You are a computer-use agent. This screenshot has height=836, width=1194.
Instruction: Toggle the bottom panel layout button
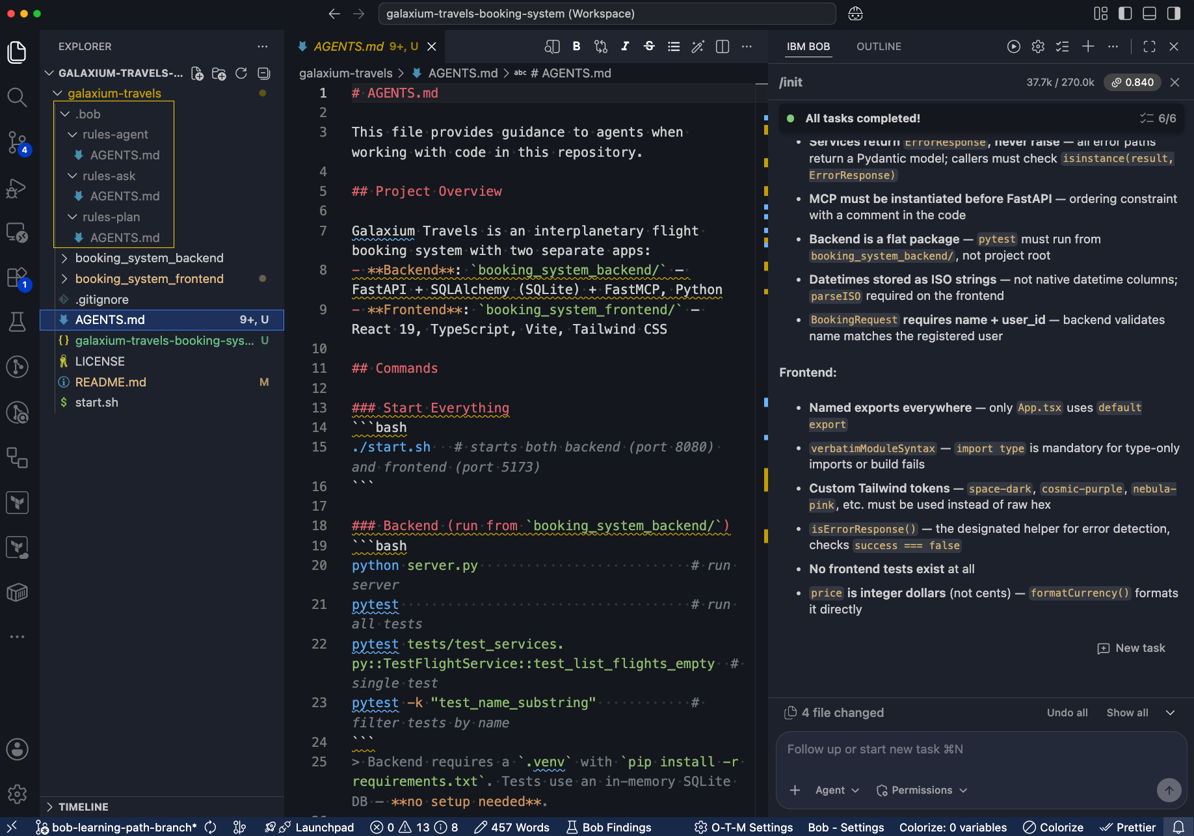(x=1150, y=14)
